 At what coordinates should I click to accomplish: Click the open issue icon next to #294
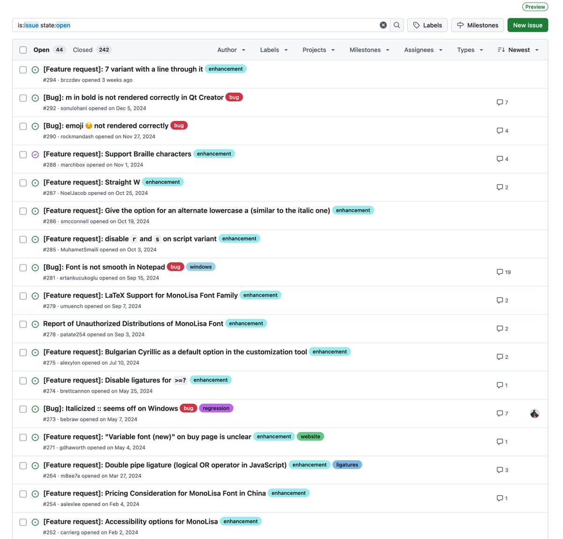tap(35, 69)
